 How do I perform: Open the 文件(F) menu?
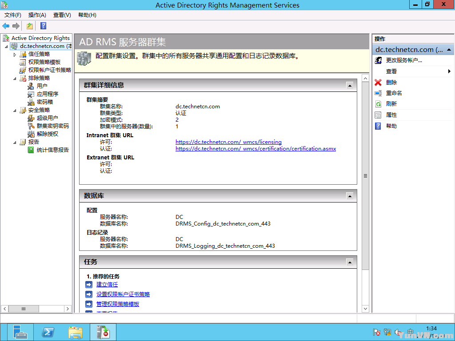[13, 15]
